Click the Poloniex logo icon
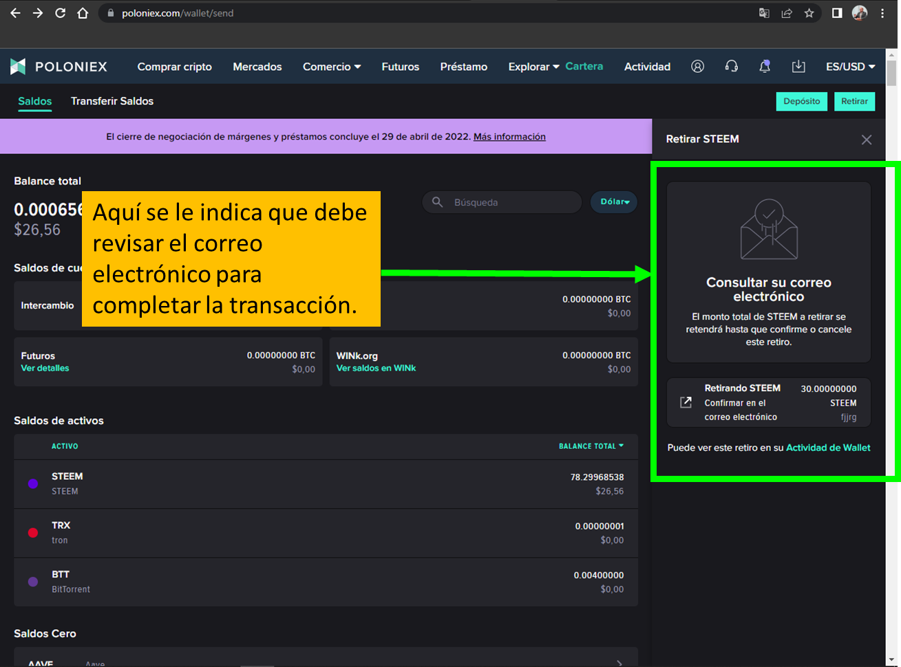 18,67
